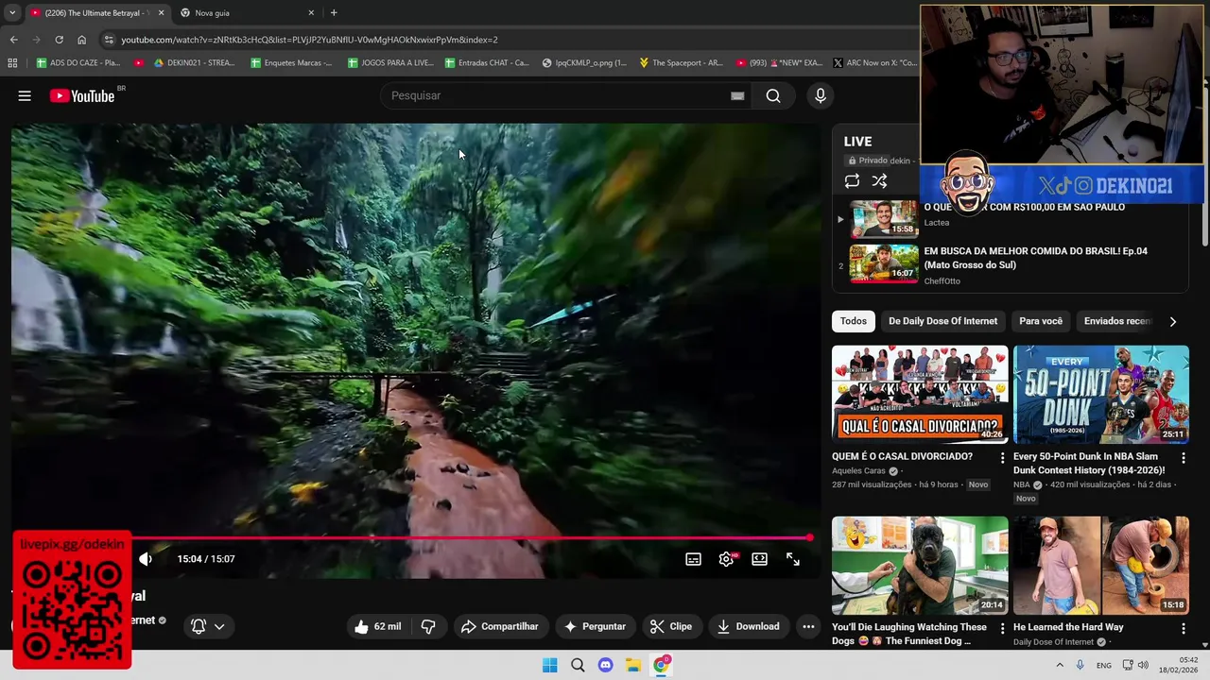Reload the page in browser
Viewport: 1210px width, 680px height.
(59, 40)
